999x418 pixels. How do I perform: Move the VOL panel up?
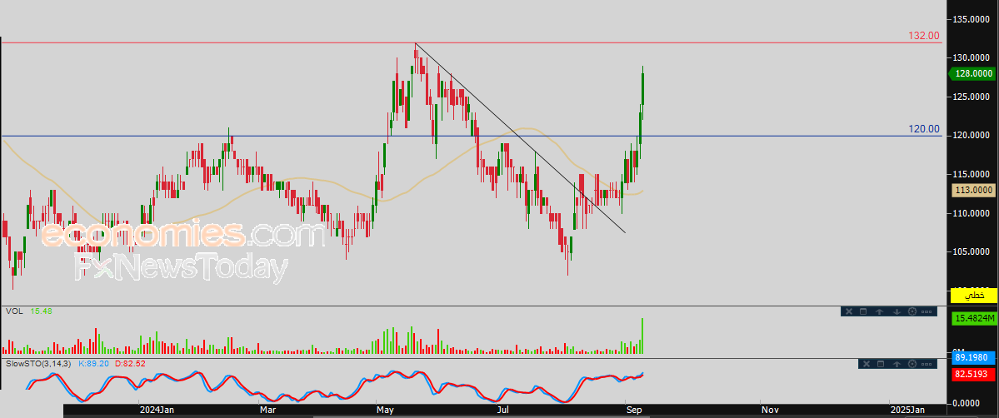tap(879, 311)
